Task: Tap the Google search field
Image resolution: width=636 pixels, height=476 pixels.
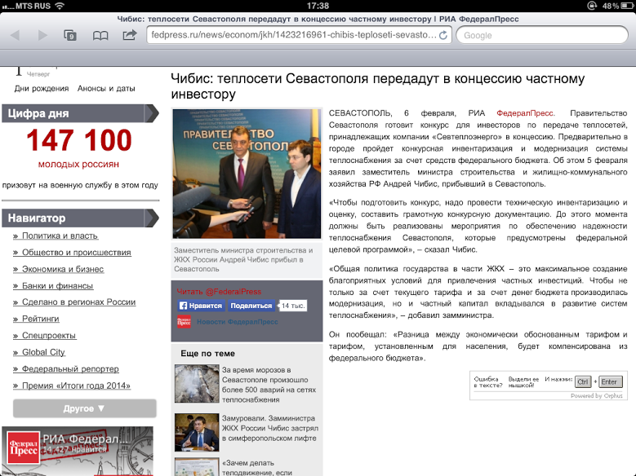Action: tap(542, 35)
